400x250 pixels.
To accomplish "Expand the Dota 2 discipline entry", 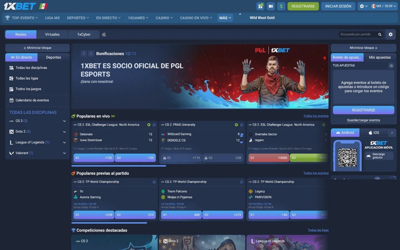I will pos(64,132).
